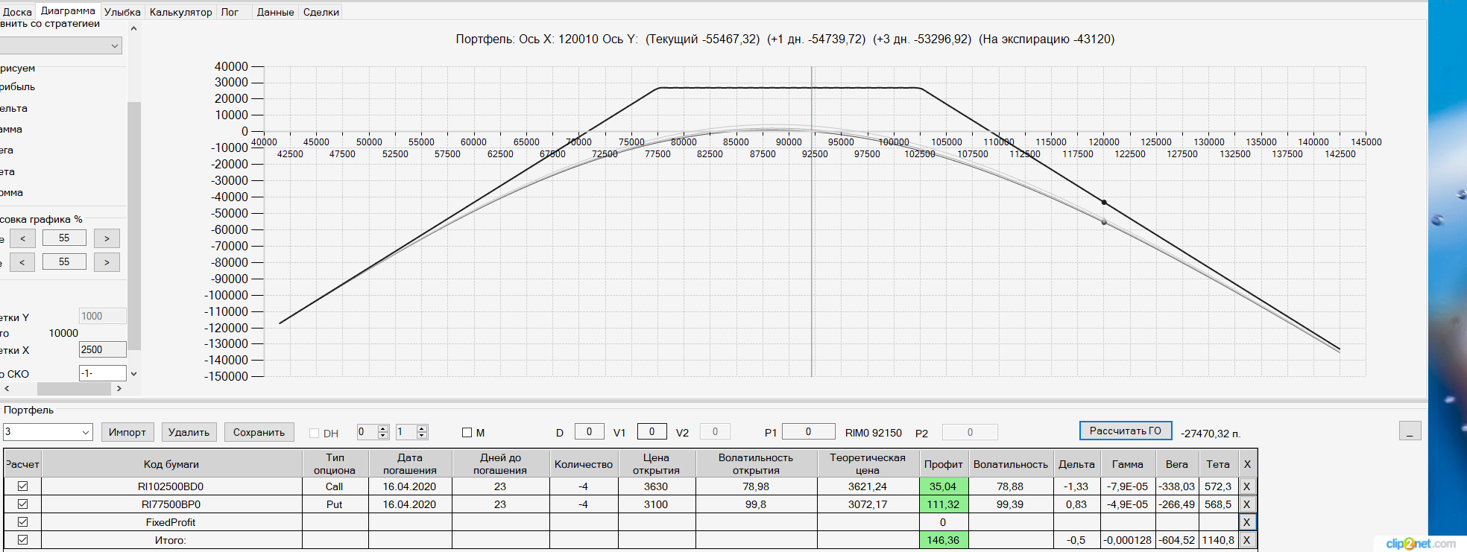Save the portfolio with Сохранить

click(259, 432)
